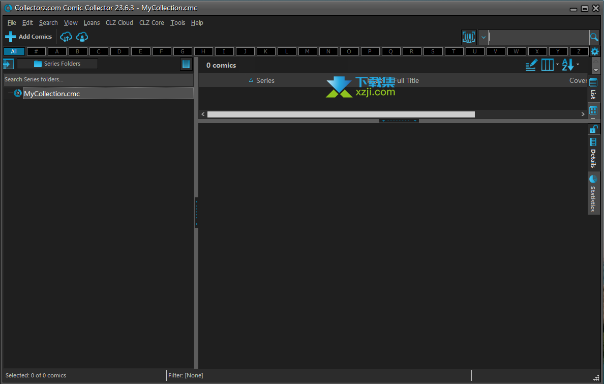
Task: Click the horizontal scrollbar thumb in list
Action: (341, 114)
